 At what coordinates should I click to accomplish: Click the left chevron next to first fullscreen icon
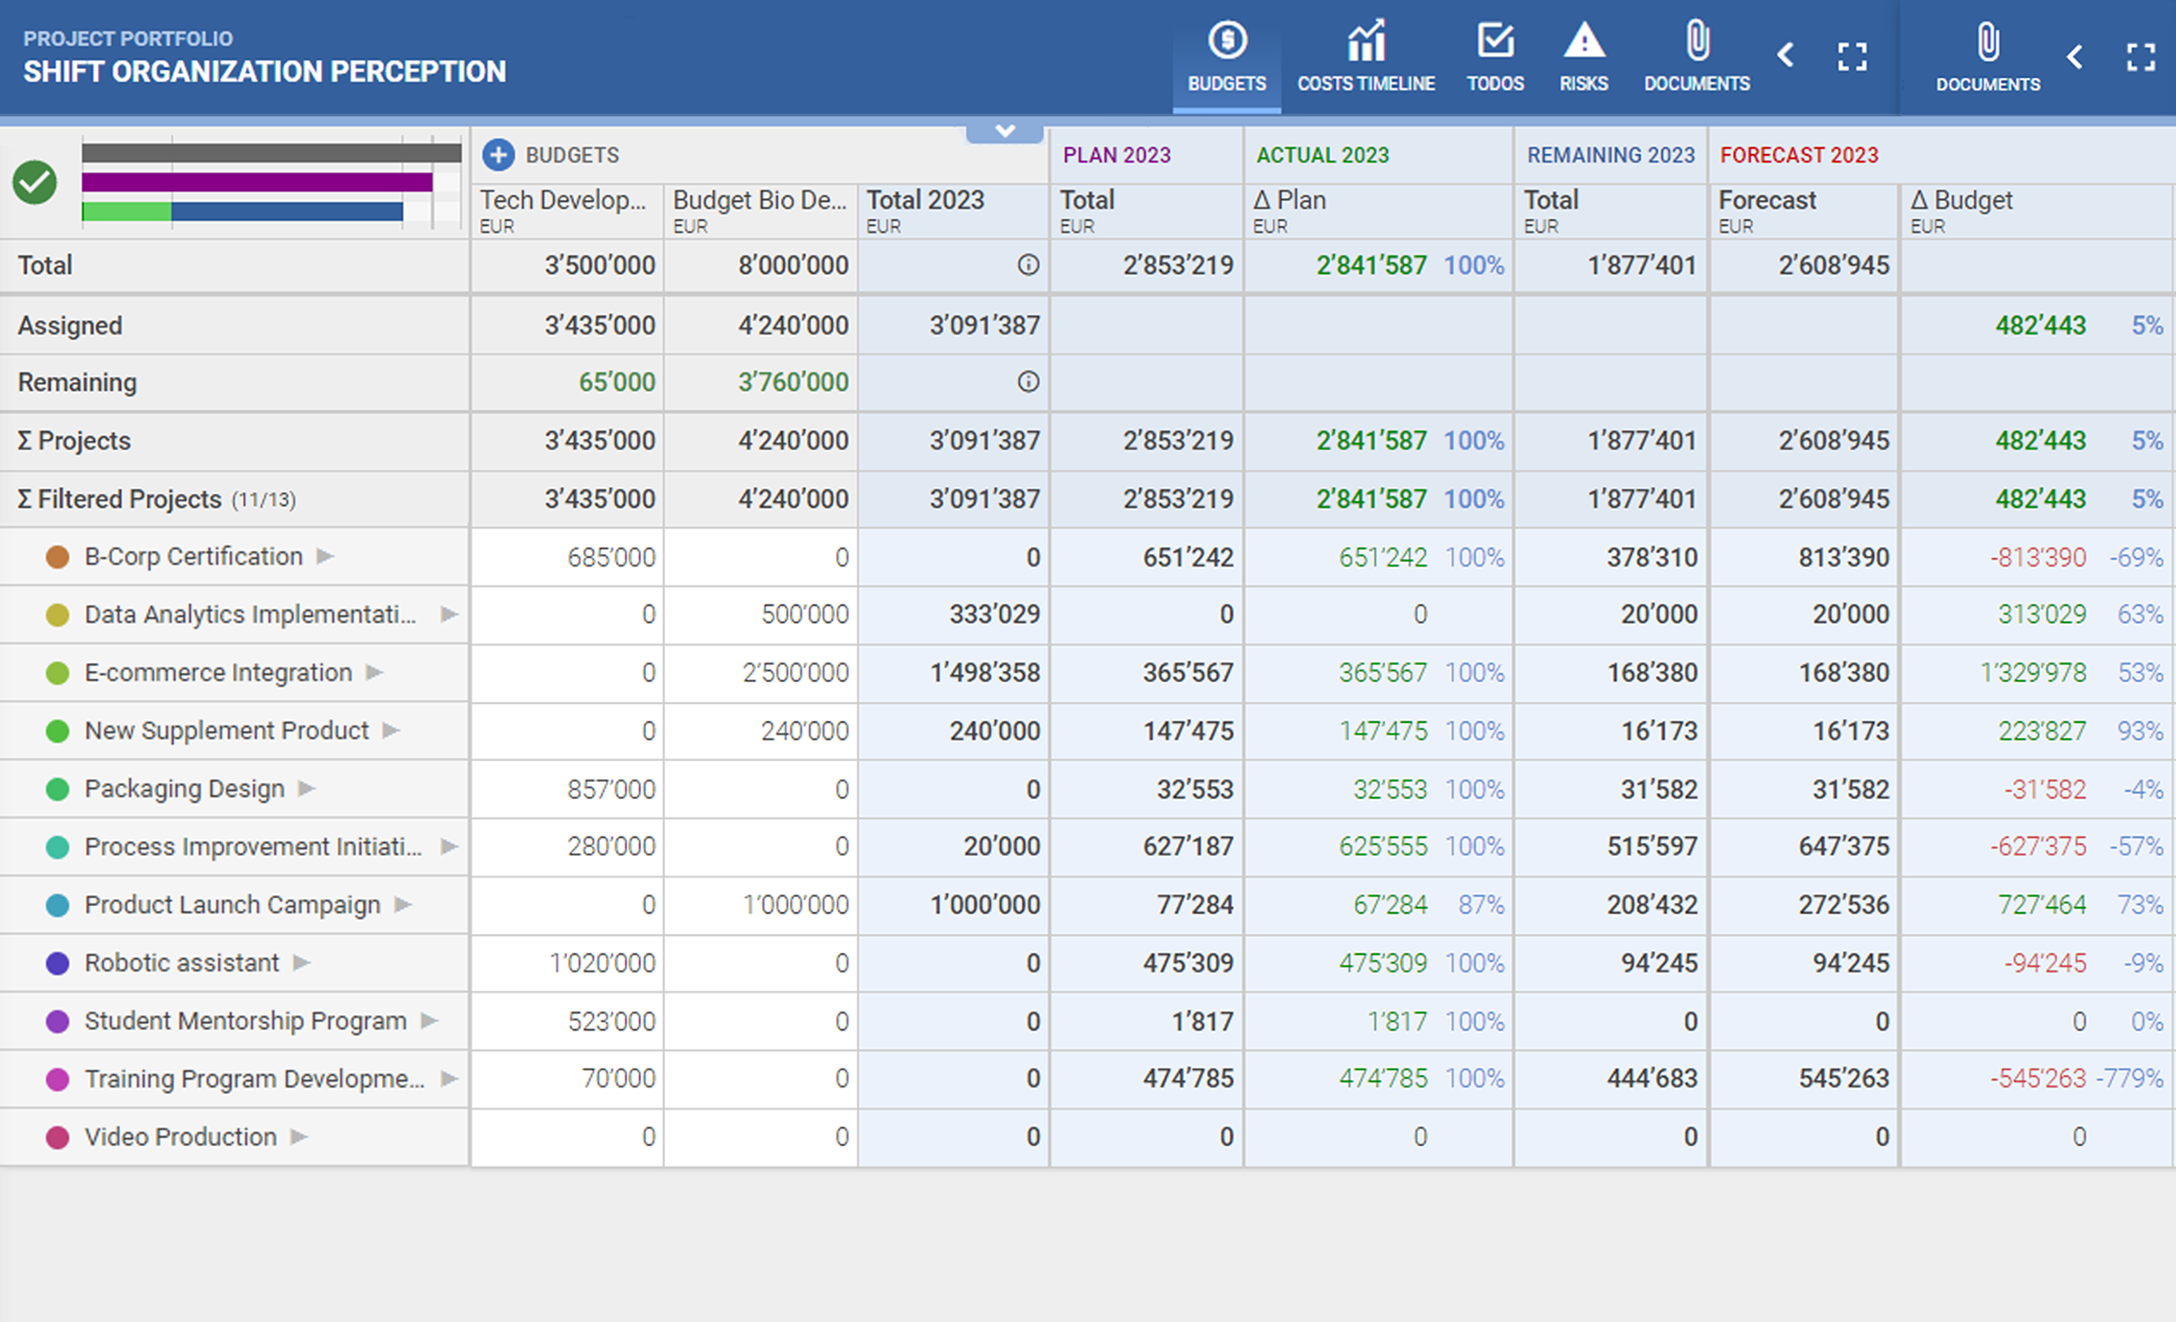coord(1785,56)
